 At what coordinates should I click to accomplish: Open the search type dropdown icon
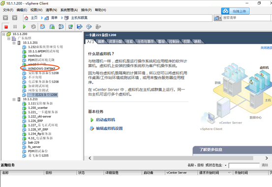coord(218,18)
